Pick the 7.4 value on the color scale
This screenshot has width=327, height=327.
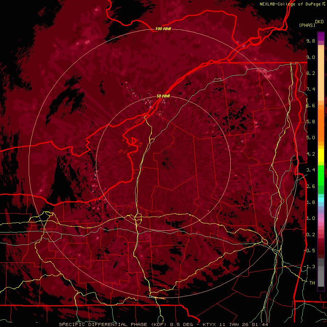[311, 89]
